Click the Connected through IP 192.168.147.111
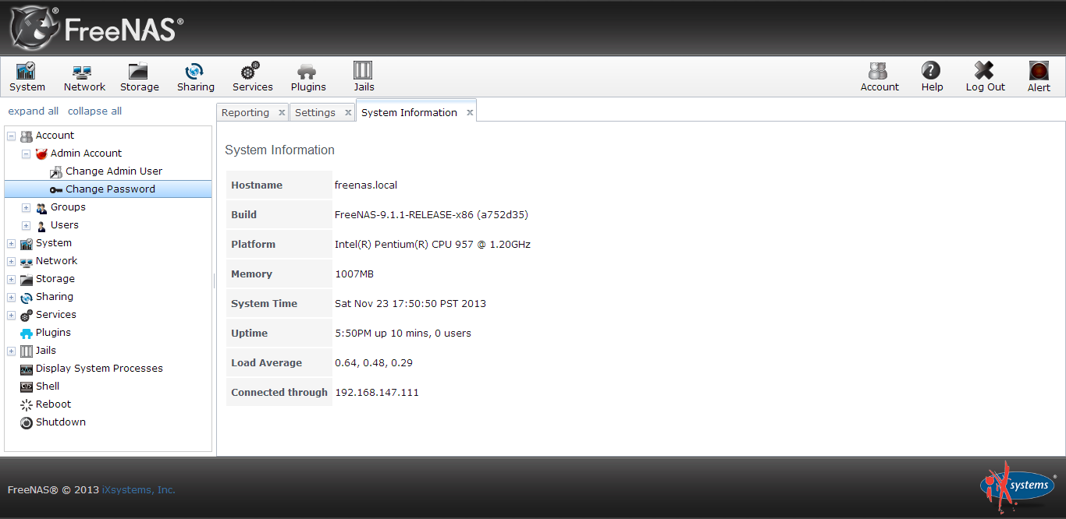Viewport: 1066px width, 519px height. pos(377,393)
